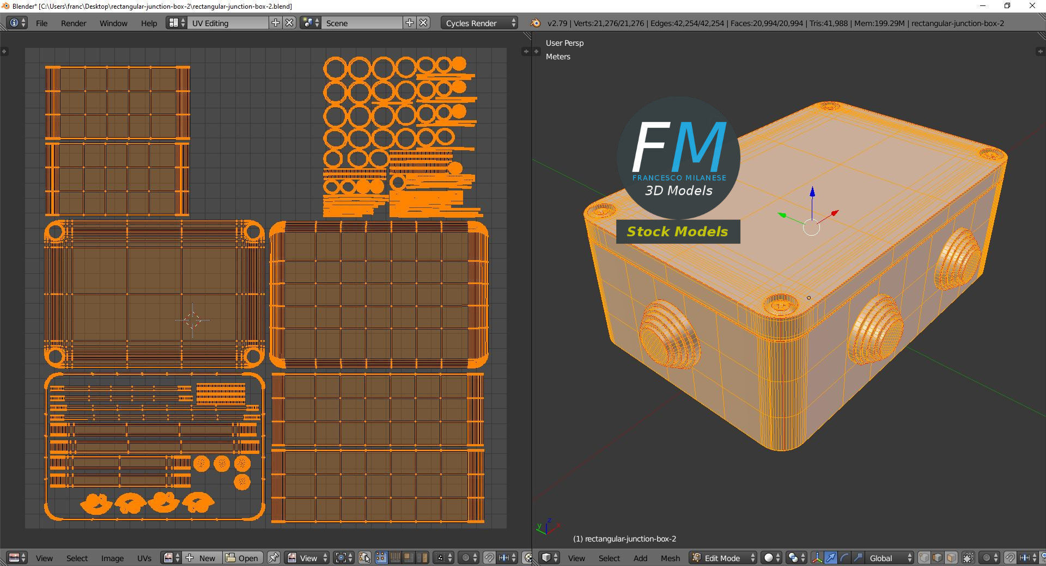Enable rotate manipulator in 3D viewport
Image resolution: width=1046 pixels, height=566 pixels.
click(x=844, y=558)
